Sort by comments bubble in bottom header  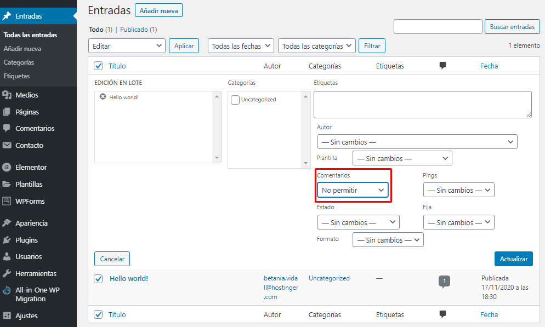point(442,314)
